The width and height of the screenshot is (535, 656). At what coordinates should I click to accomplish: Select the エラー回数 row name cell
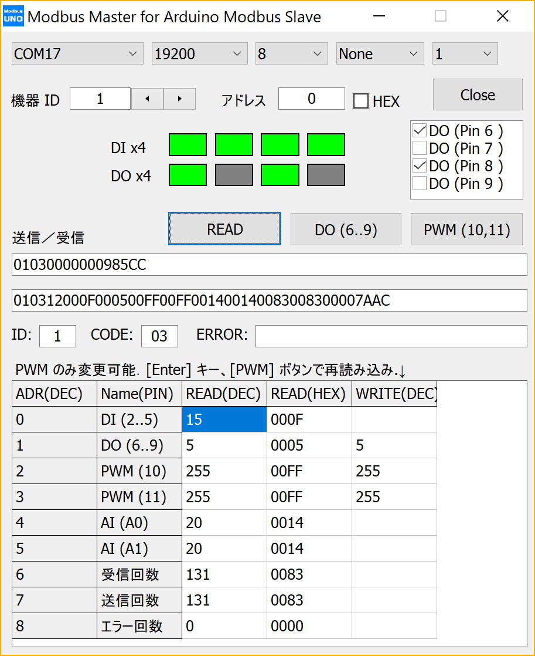(139, 626)
